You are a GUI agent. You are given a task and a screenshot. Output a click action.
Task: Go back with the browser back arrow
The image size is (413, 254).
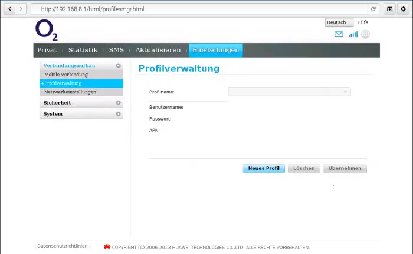point(10,9)
